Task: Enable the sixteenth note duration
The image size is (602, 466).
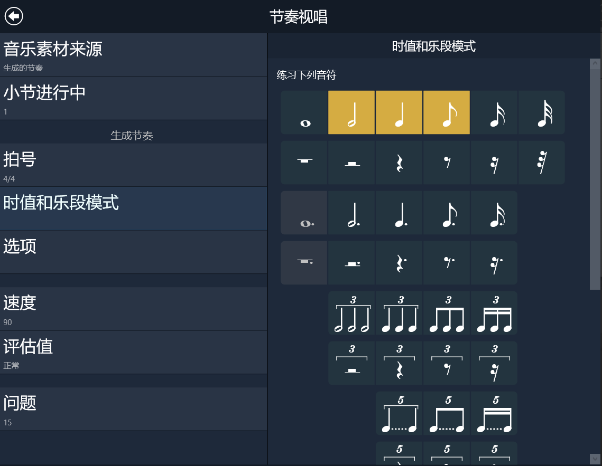Action: point(494,112)
